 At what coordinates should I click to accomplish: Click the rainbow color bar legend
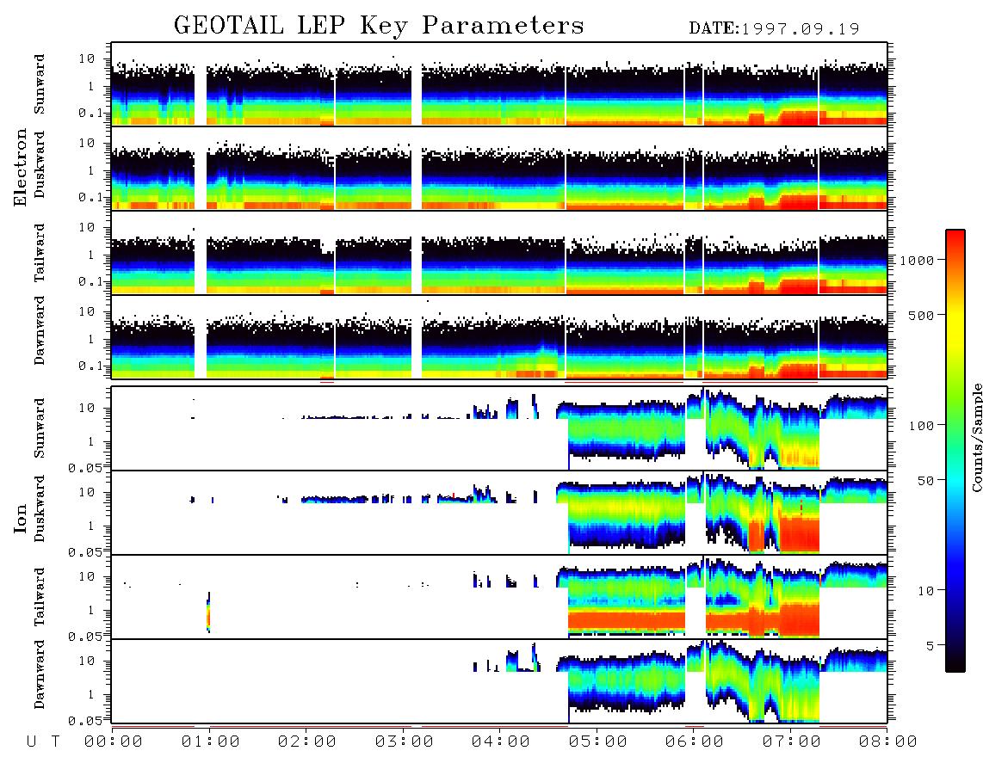click(x=955, y=451)
